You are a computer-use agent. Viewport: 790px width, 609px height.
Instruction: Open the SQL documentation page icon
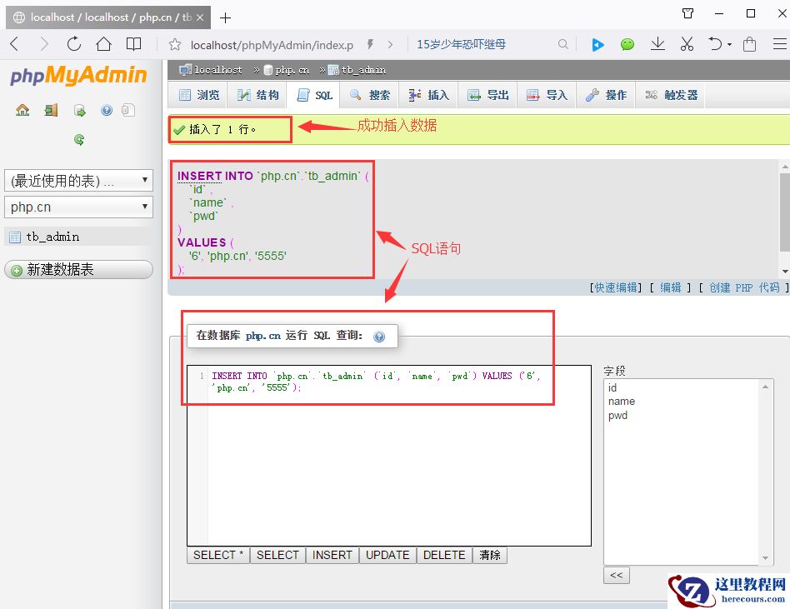pos(128,110)
